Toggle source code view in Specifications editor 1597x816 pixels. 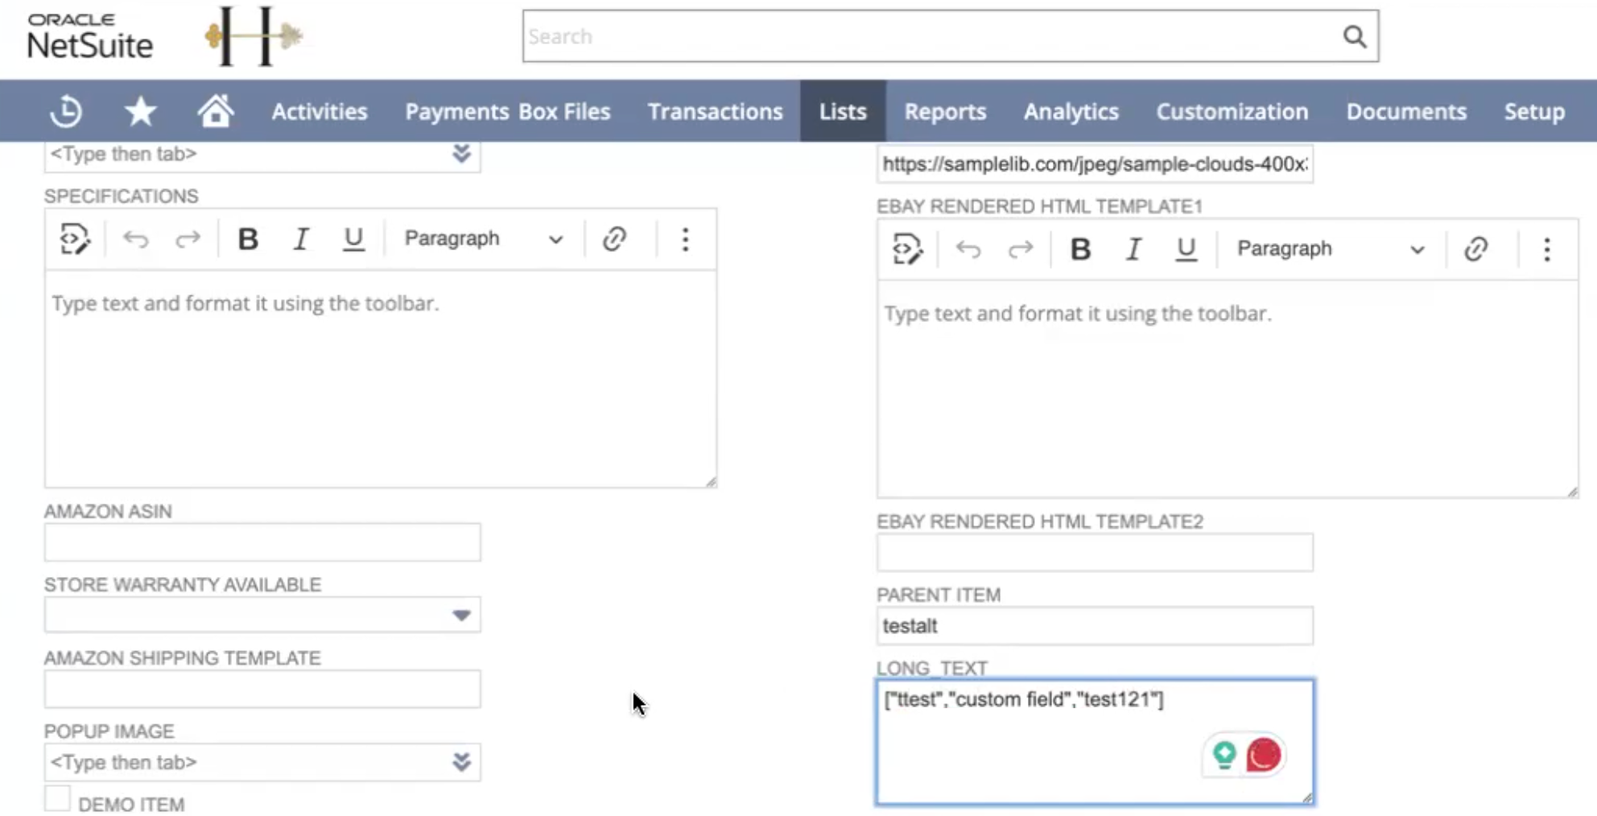(75, 239)
